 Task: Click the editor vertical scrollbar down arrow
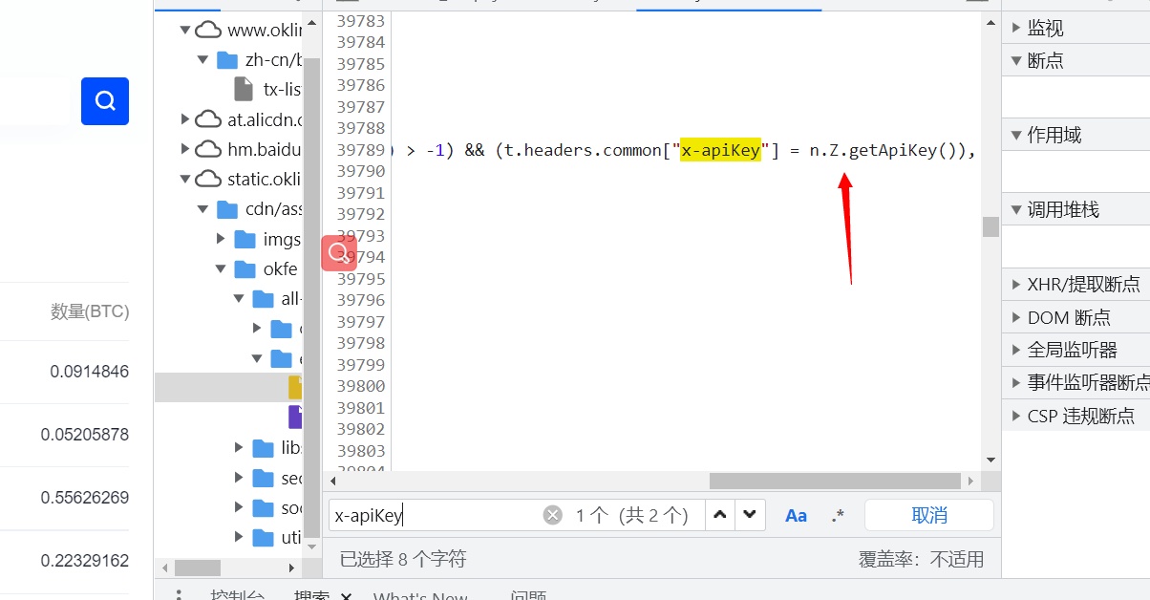990,460
